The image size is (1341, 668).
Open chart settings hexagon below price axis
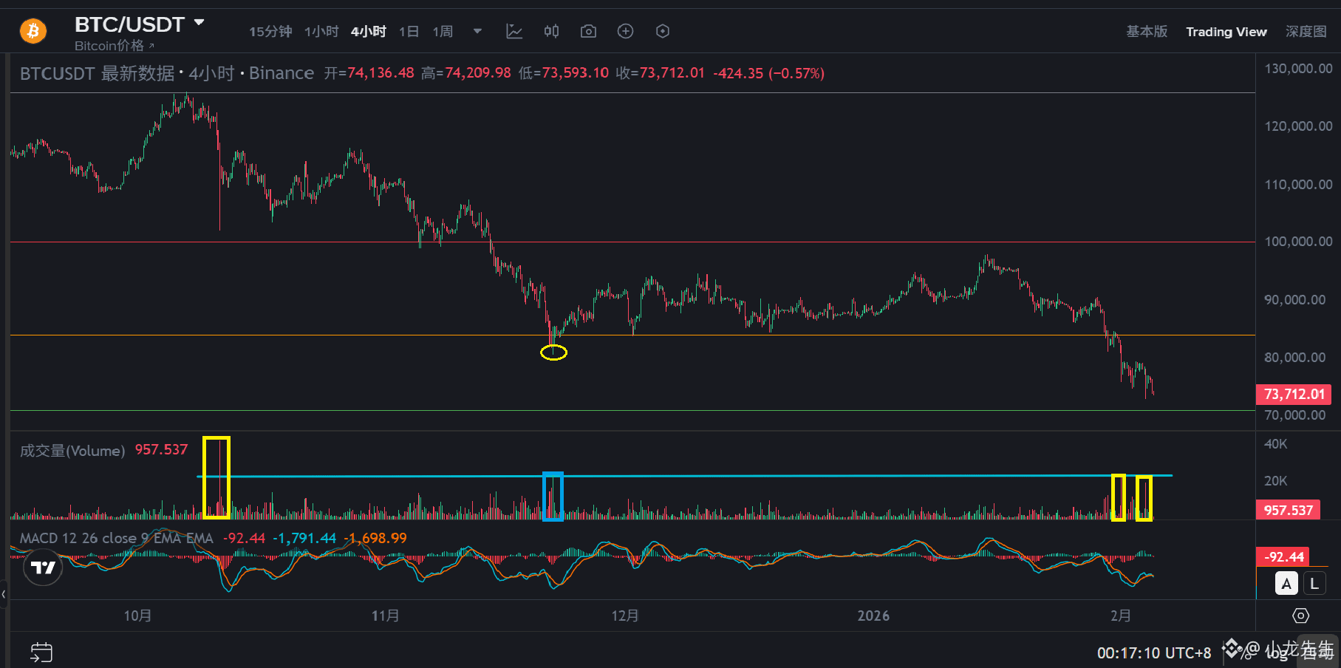[x=1300, y=616]
